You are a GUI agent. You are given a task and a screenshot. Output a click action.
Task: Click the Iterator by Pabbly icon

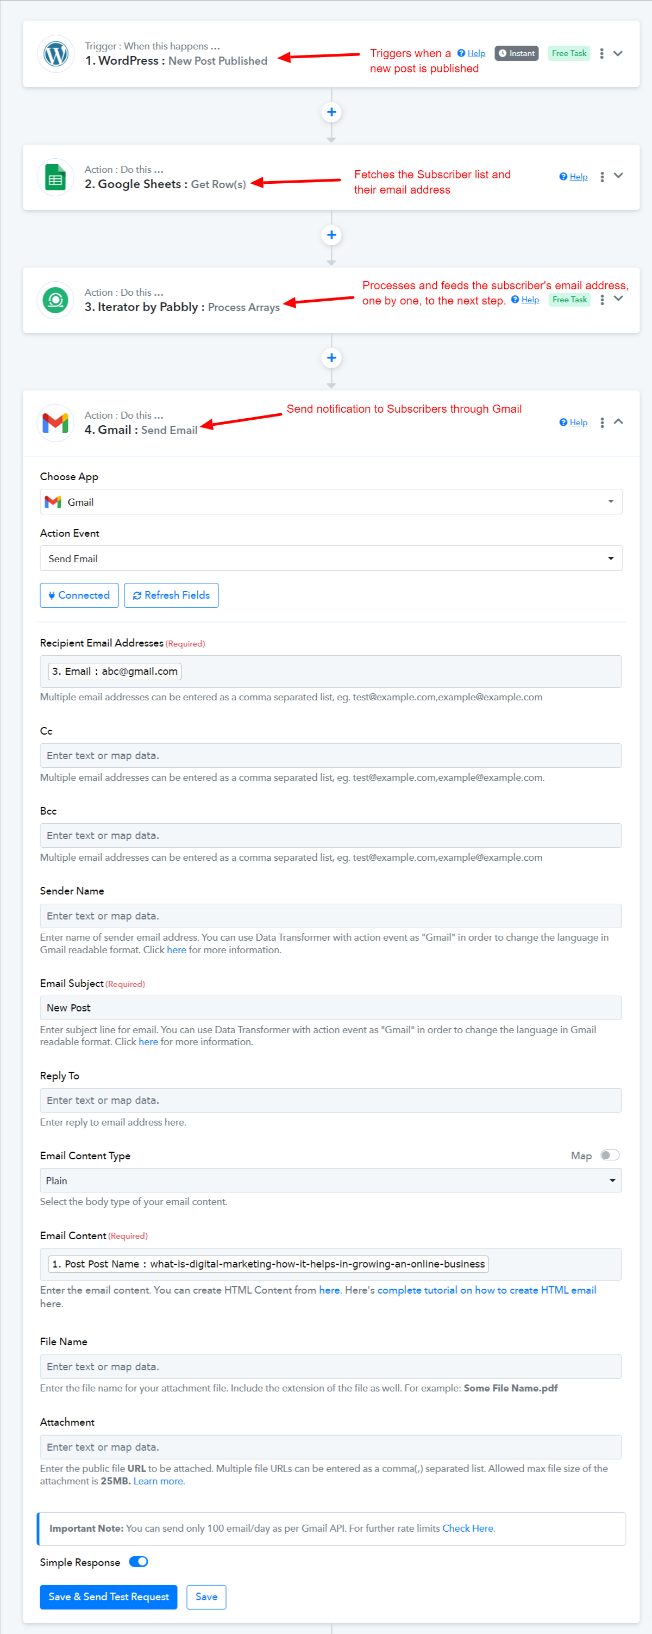56,300
